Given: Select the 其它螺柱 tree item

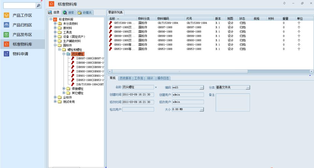Looking at the screenshot, I should click(x=78, y=93).
